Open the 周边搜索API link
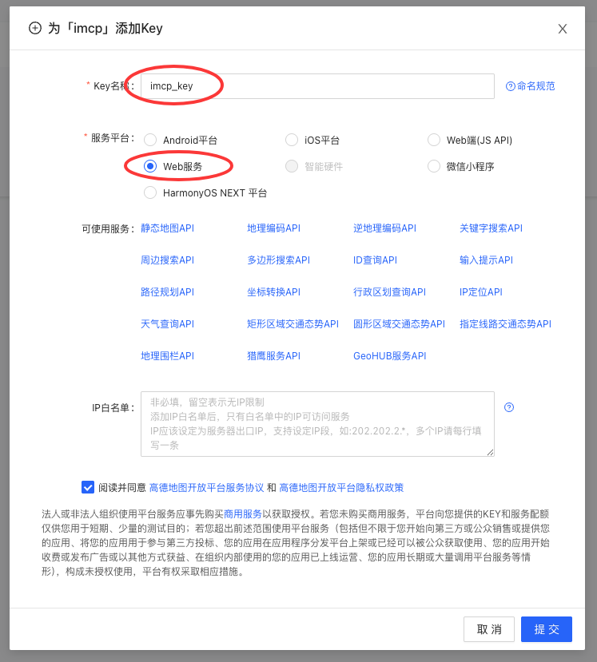 coord(167,260)
